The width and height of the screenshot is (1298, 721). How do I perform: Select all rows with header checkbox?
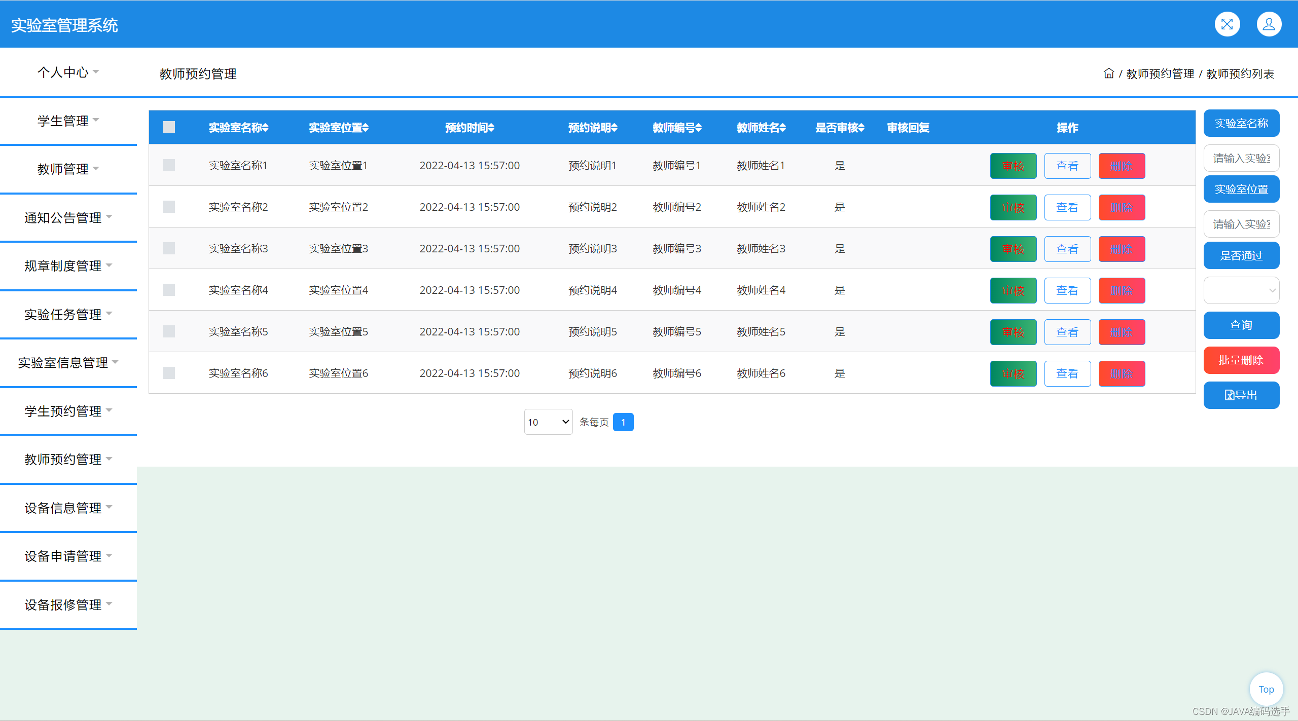click(x=169, y=127)
